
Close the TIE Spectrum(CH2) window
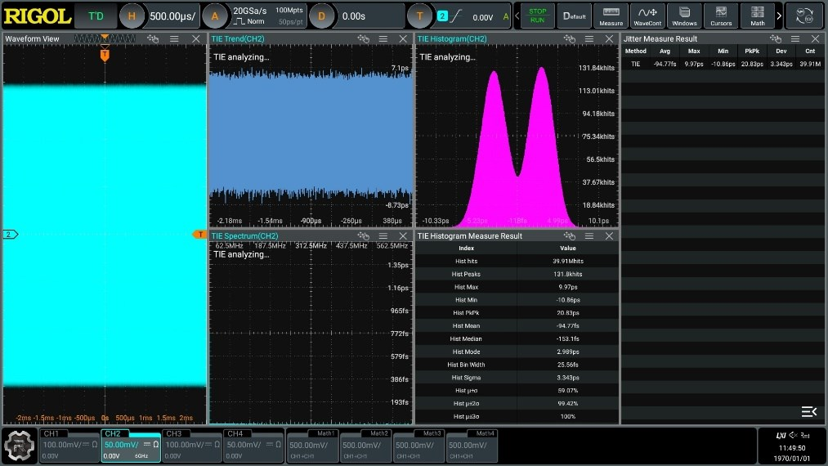[x=403, y=235]
